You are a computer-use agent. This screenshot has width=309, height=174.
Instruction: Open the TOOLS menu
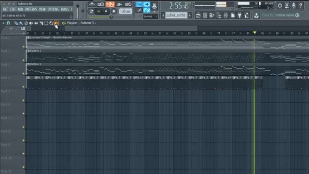coord(65,9)
